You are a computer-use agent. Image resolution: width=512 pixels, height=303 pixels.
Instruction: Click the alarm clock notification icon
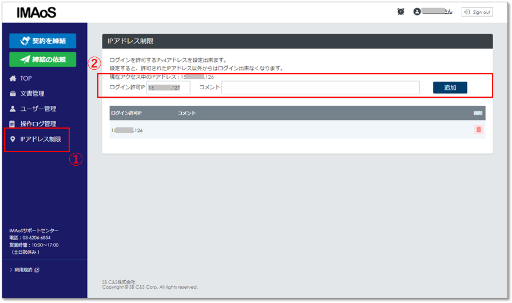click(401, 12)
